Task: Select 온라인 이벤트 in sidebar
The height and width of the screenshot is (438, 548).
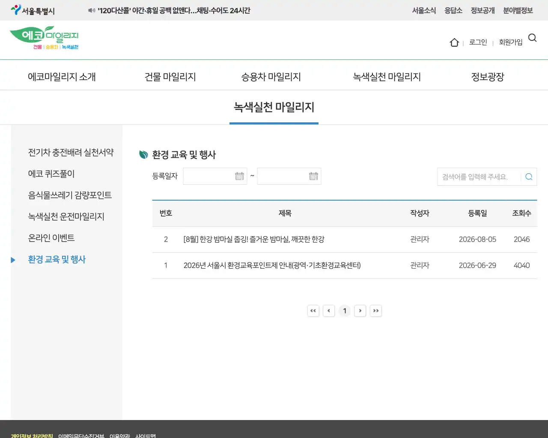Action: (x=51, y=238)
